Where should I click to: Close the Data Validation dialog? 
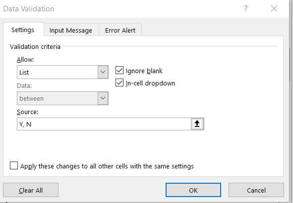pyautogui.click(x=274, y=8)
